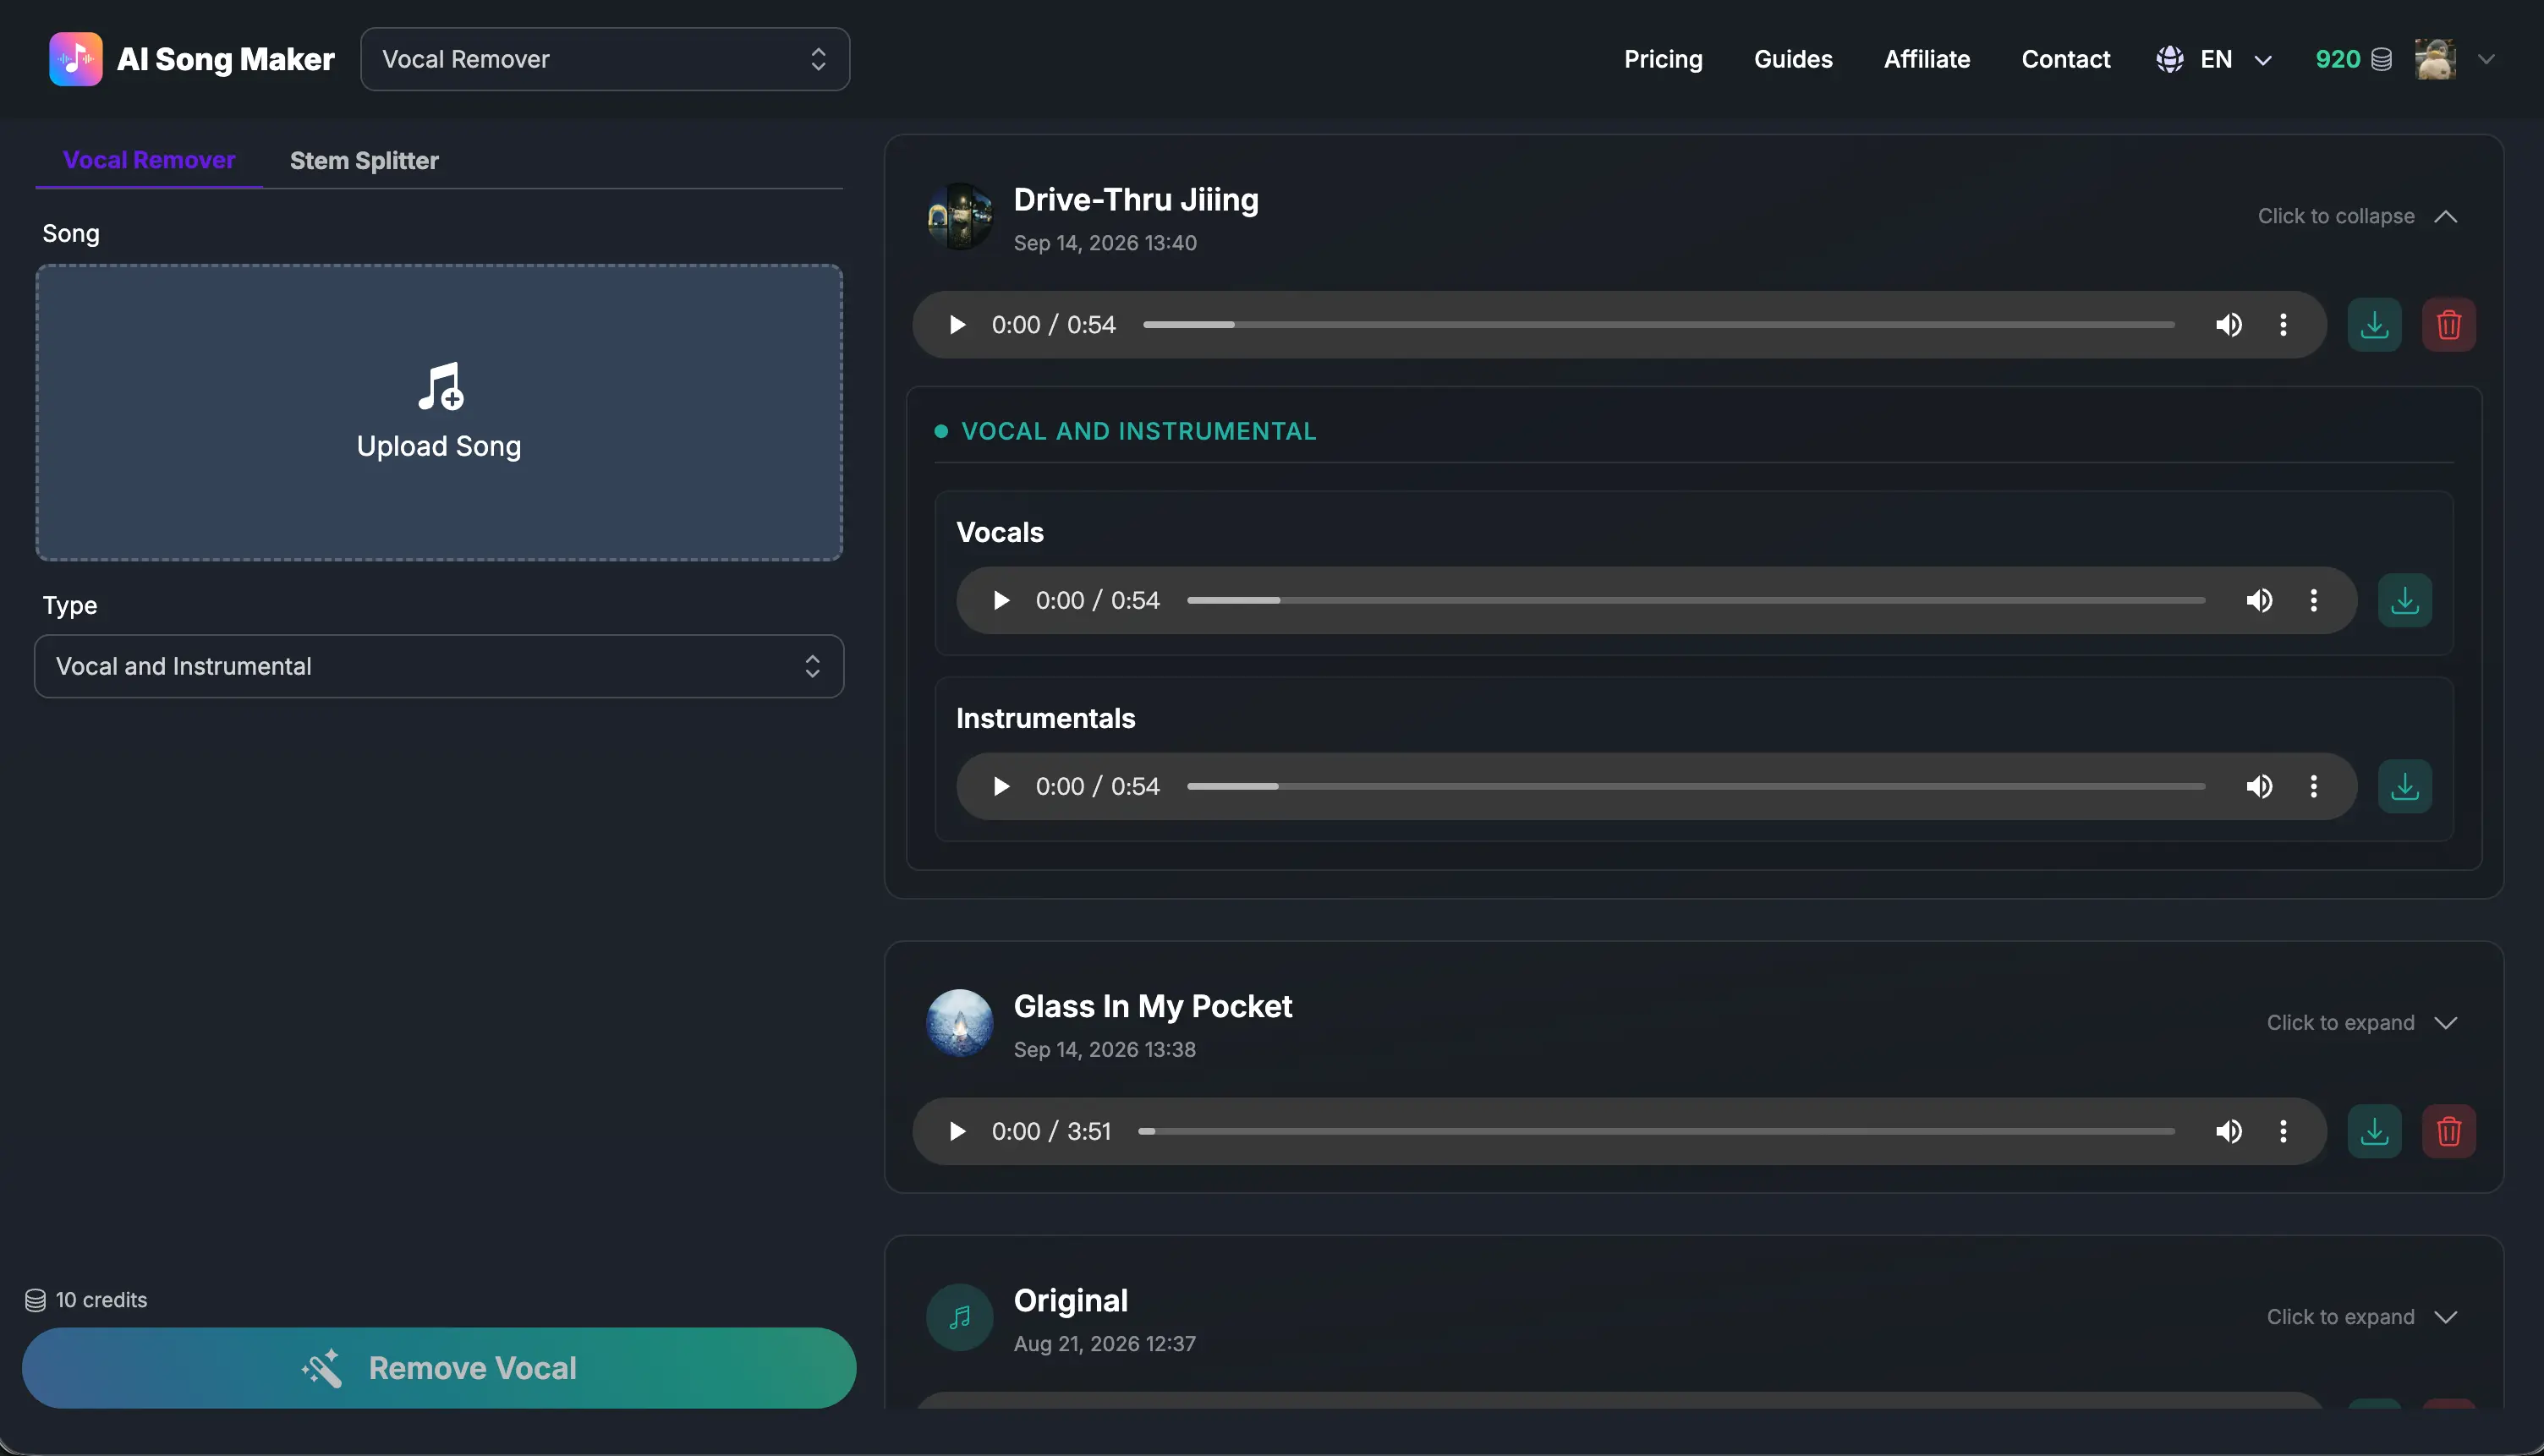Open three-dot menu on Instrumentals player

tap(2313, 787)
